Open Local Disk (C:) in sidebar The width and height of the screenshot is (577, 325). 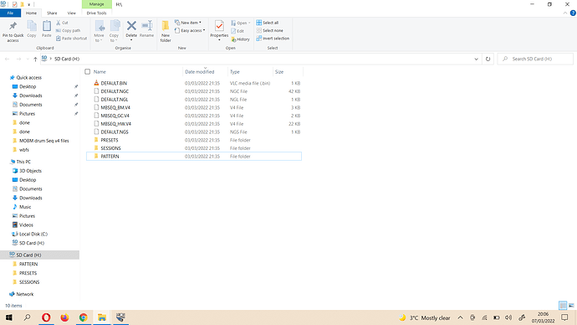[x=33, y=234]
